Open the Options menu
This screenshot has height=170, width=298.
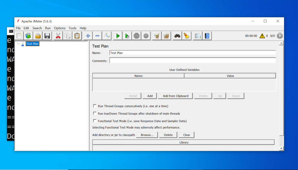coord(60,28)
